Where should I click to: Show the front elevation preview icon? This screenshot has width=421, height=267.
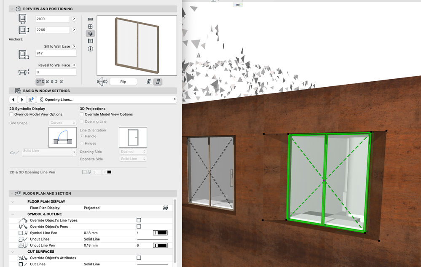coord(91,26)
